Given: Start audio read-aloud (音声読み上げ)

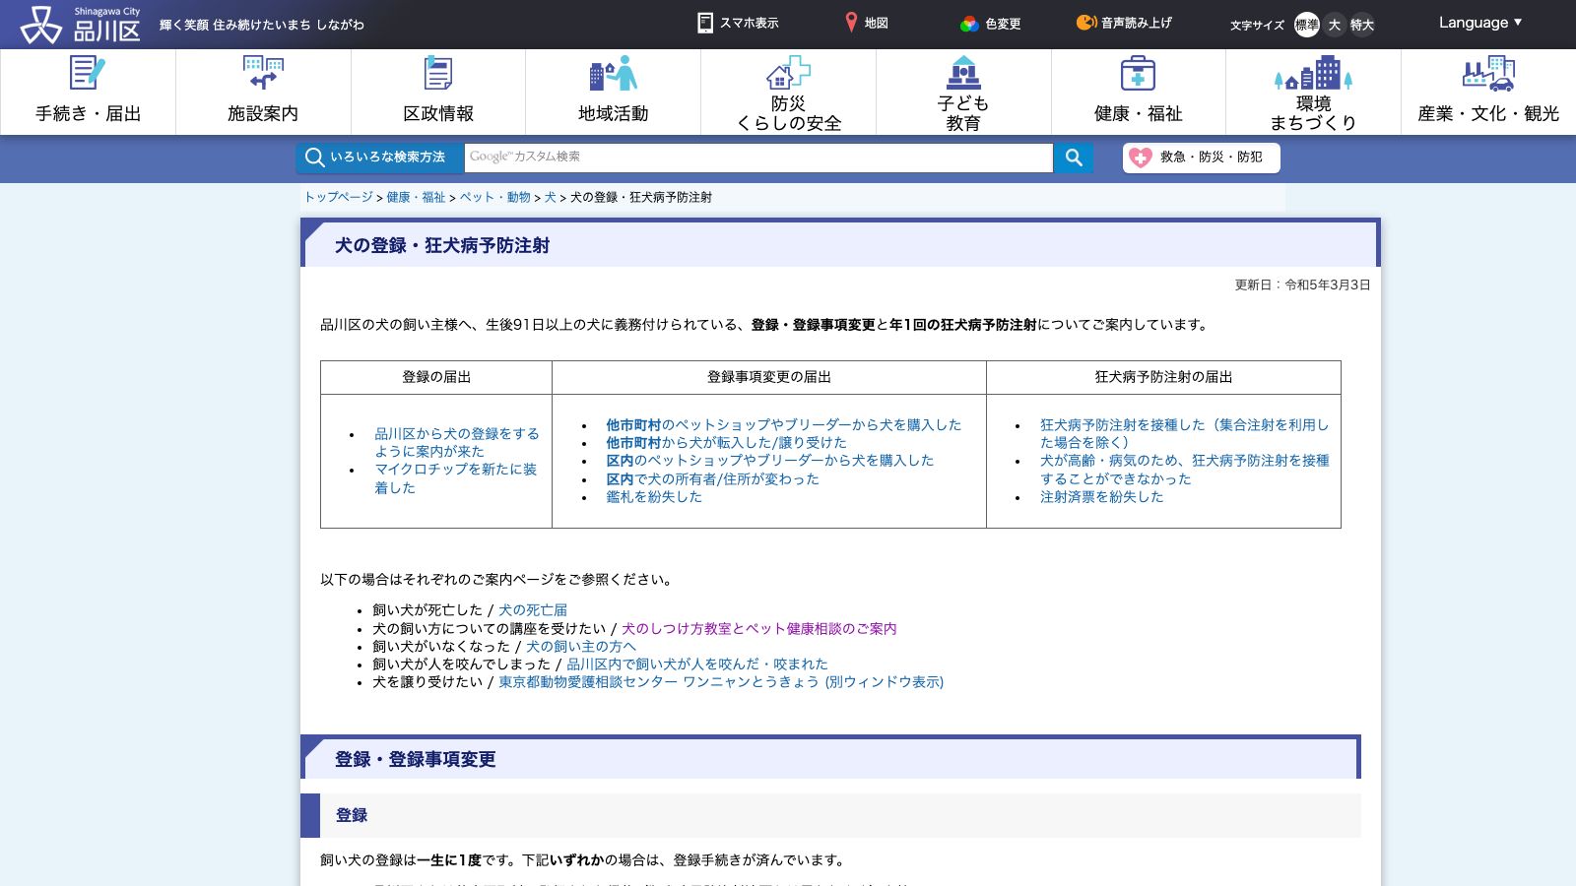Looking at the screenshot, I should tap(1124, 23).
